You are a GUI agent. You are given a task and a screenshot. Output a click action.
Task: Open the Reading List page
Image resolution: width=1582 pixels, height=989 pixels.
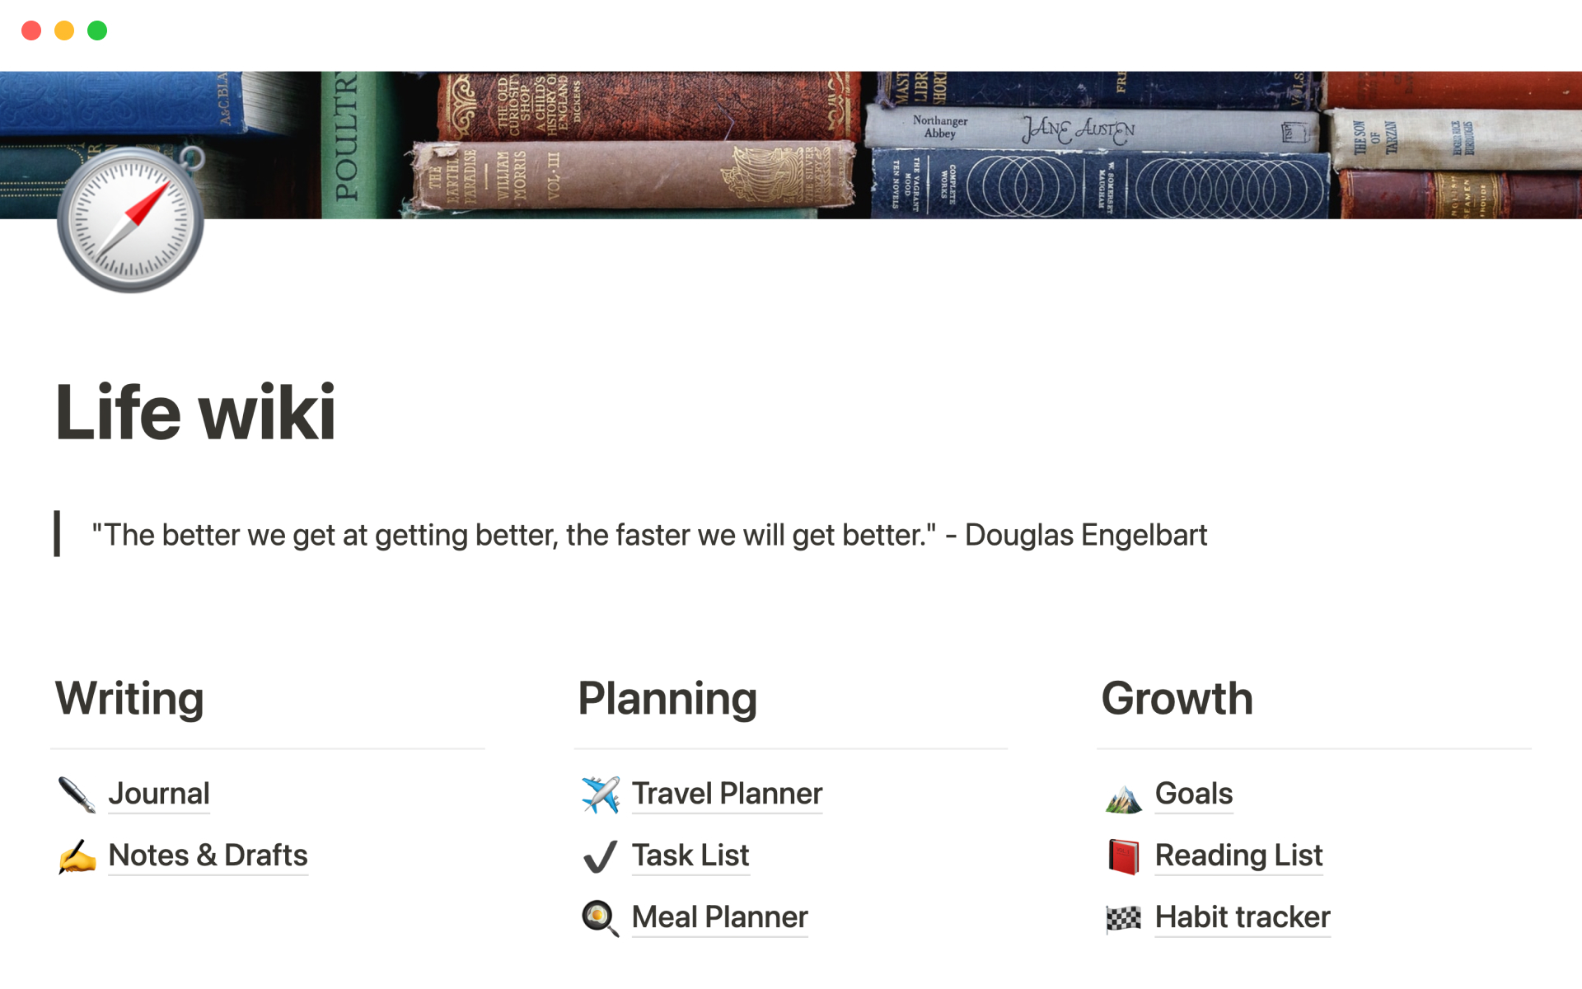point(1238,855)
